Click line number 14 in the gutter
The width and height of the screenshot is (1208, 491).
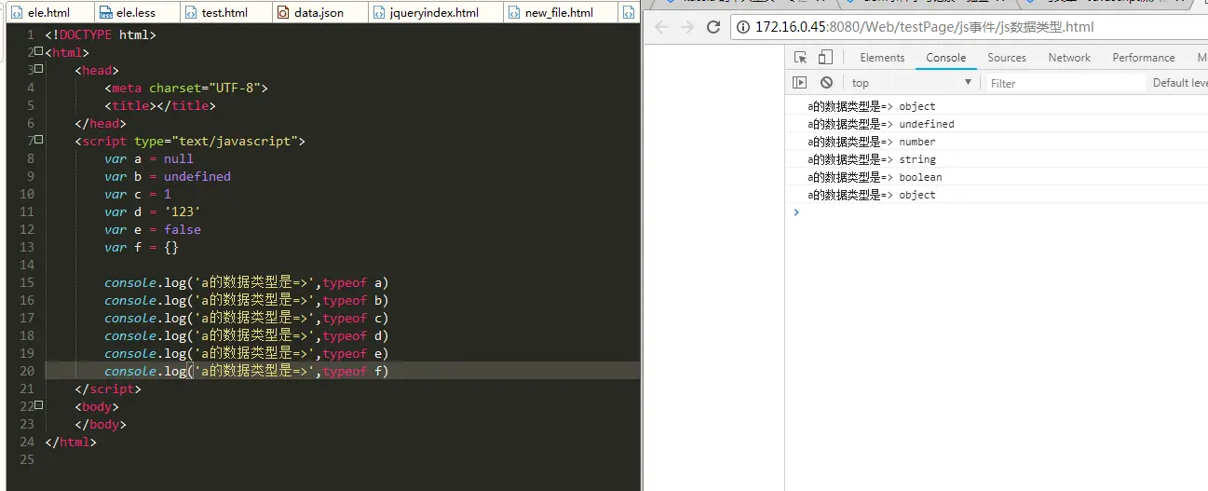[x=26, y=265]
